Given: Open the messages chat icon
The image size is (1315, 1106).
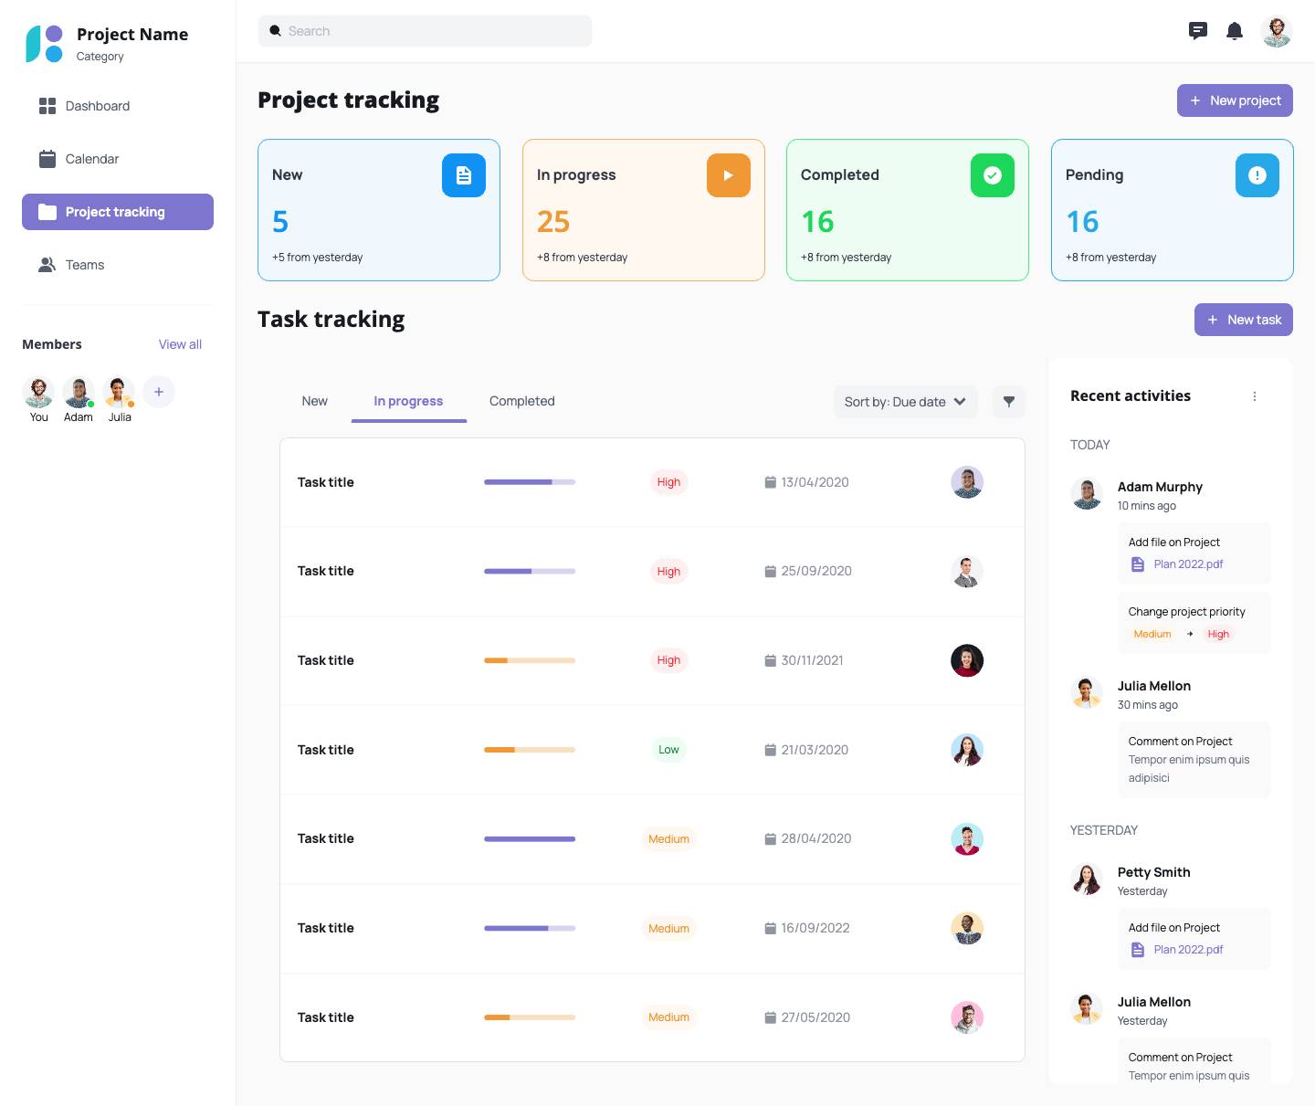Looking at the screenshot, I should [1198, 31].
